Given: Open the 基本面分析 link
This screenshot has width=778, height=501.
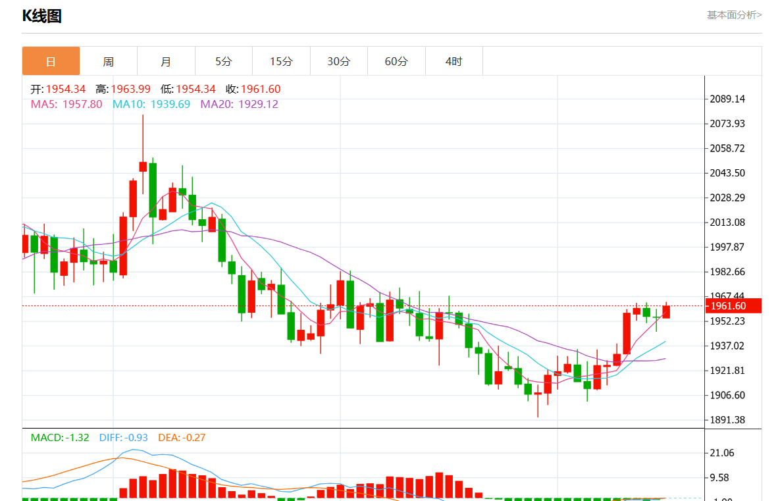Looking at the screenshot, I should pos(734,15).
